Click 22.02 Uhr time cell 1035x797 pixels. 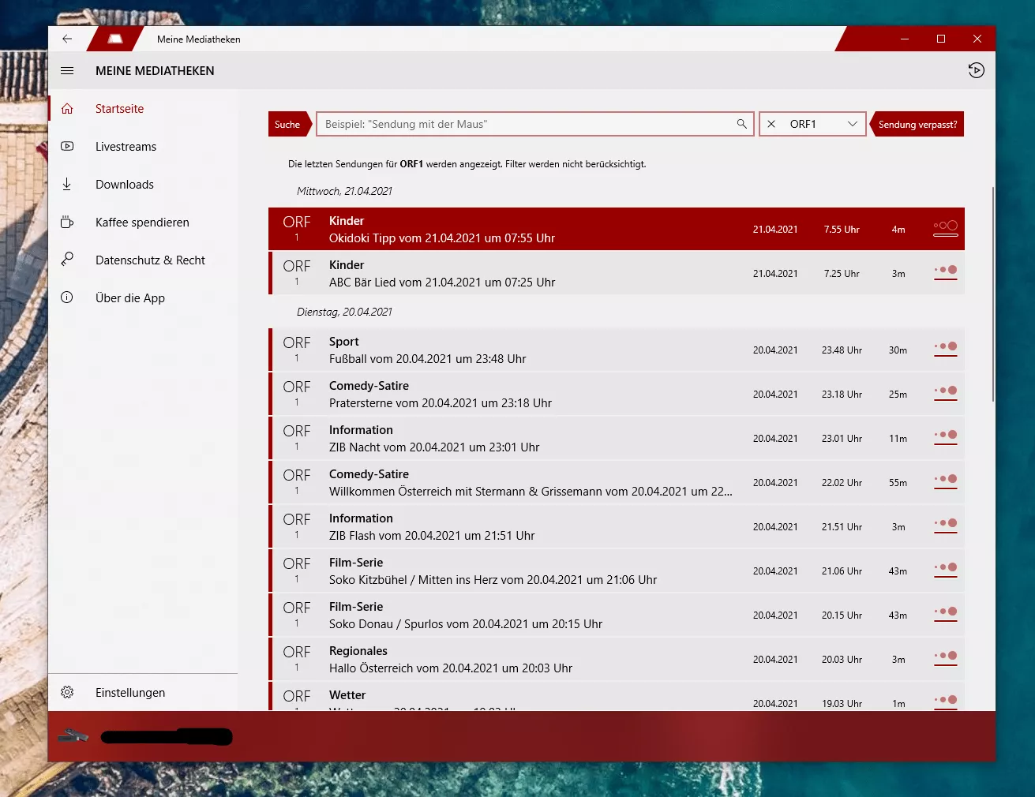coord(842,483)
